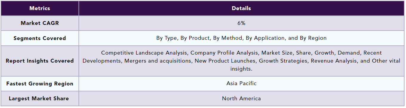This screenshot has width=406, height=108.
Task: Select the Report Insights Covered label
Action: (x=40, y=61)
